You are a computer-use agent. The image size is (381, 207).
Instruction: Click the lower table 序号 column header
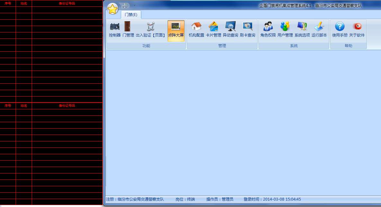8,105
